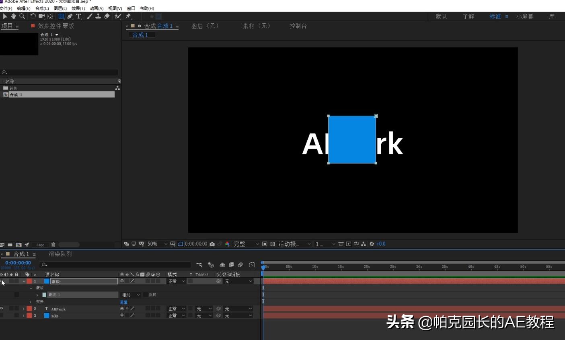Open the 效果 menu
565x340 pixels.
point(78,8)
